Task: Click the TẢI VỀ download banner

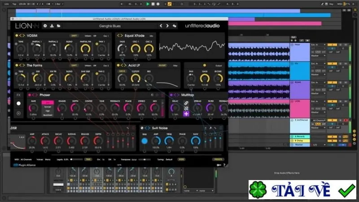Action: tap(302, 189)
